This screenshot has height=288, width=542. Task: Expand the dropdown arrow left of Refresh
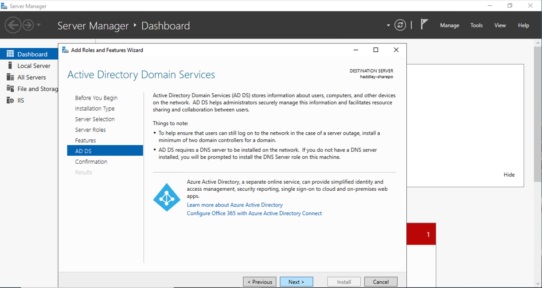(x=388, y=25)
